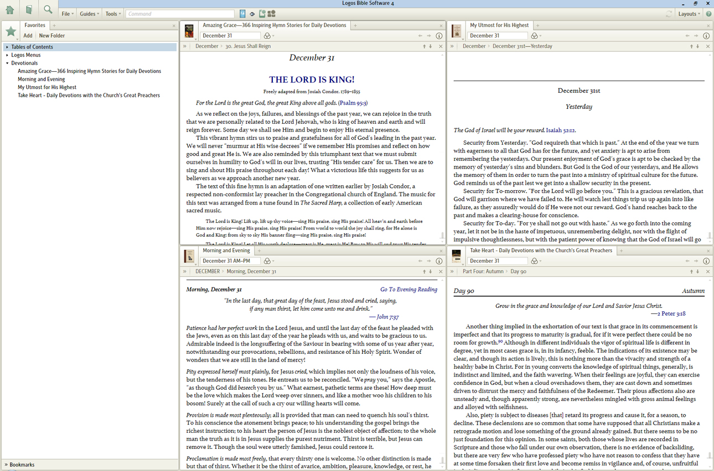
Task: Select the Favorites tab
Action: coord(35,25)
